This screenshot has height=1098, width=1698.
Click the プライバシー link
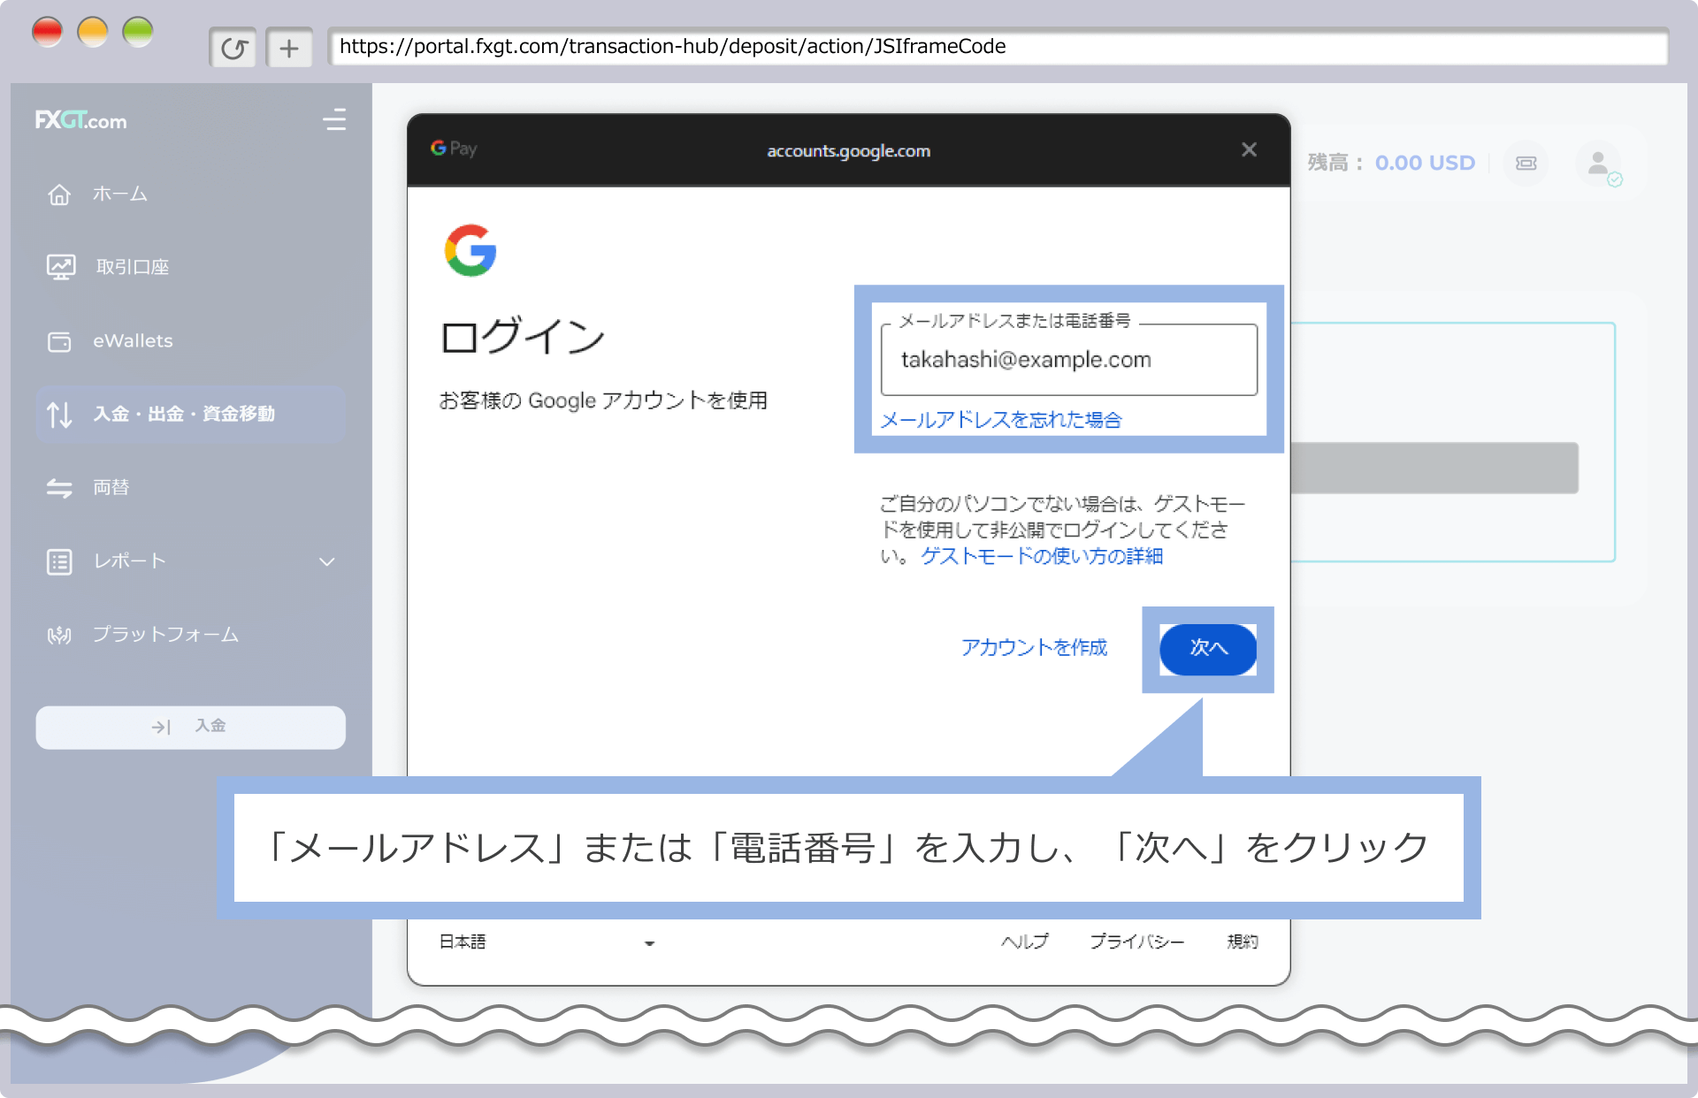[x=1136, y=942]
